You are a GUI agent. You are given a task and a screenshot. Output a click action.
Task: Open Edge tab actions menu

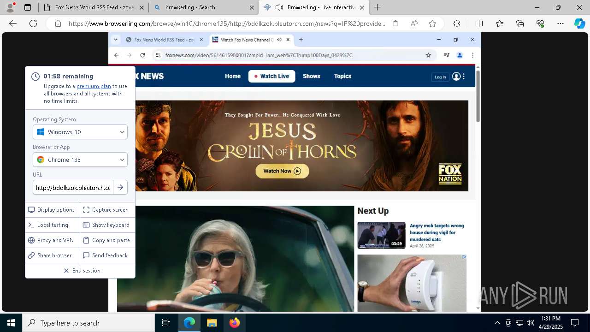28,7
